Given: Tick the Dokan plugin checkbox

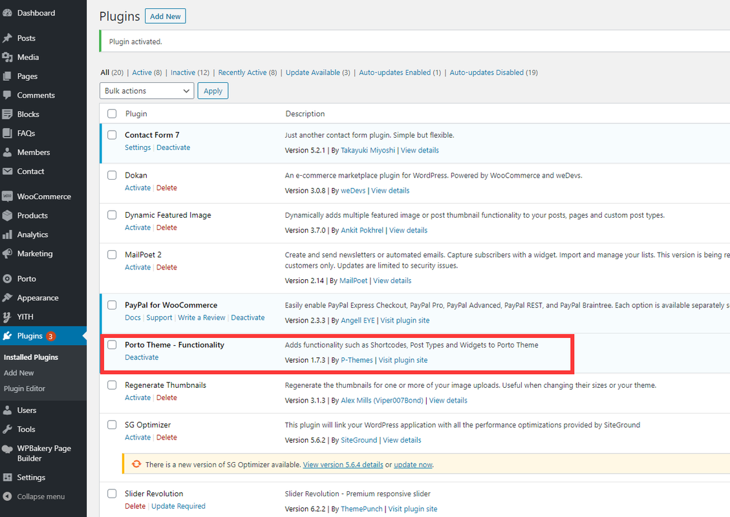Looking at the screenshot, I should [x=113, y=175].
